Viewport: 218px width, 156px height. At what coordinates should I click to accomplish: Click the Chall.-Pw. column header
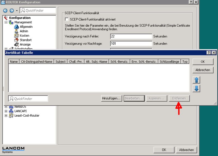tap(76, 62)
